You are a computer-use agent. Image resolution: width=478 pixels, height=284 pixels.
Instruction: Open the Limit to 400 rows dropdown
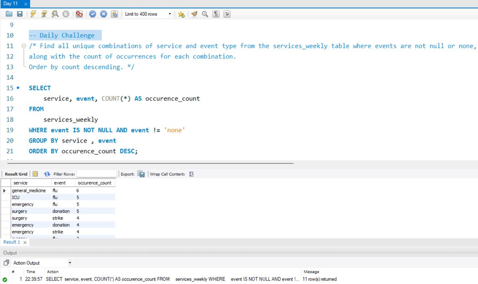[147, 14]
